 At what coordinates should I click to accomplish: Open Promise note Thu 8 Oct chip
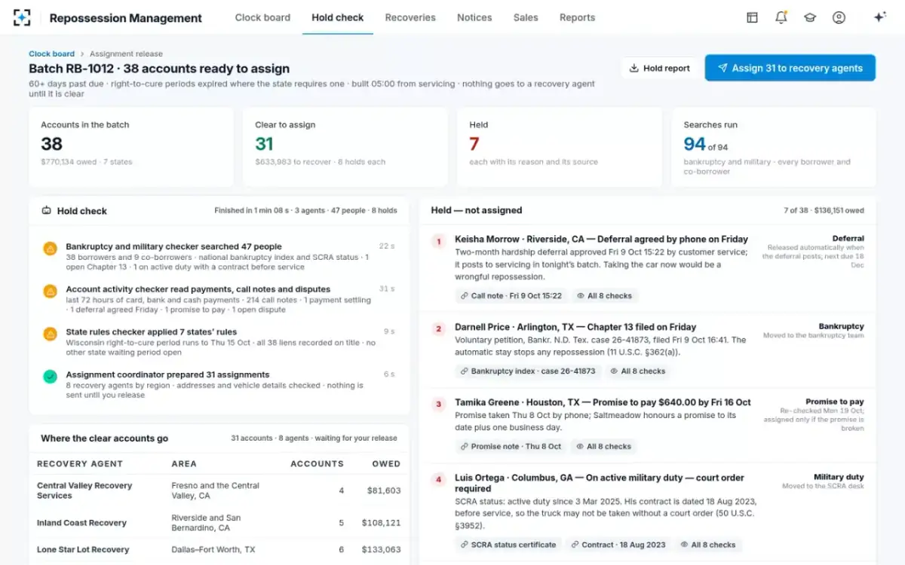pos(511,447)
